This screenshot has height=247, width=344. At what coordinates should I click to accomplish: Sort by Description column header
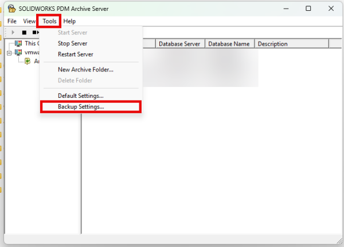pyautogui.click(x=292, y=44)
